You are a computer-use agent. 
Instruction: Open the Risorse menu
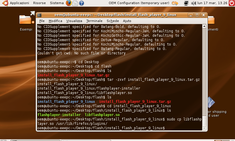point(39,3)
